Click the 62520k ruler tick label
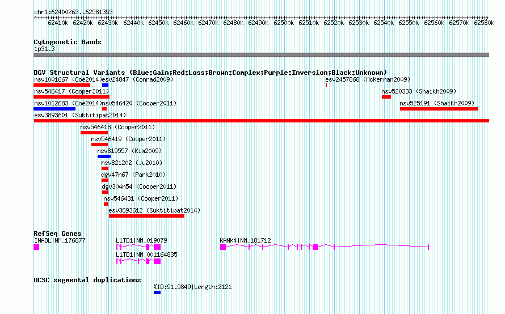505x314 pixels. [x=334, y=23]
